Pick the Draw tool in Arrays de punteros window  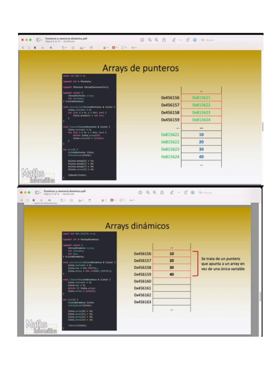point(51,47)
